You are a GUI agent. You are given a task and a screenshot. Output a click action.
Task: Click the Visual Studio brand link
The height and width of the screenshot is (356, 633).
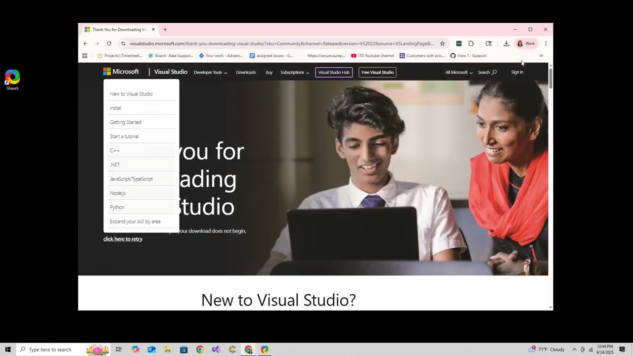[x=171, y=72]
